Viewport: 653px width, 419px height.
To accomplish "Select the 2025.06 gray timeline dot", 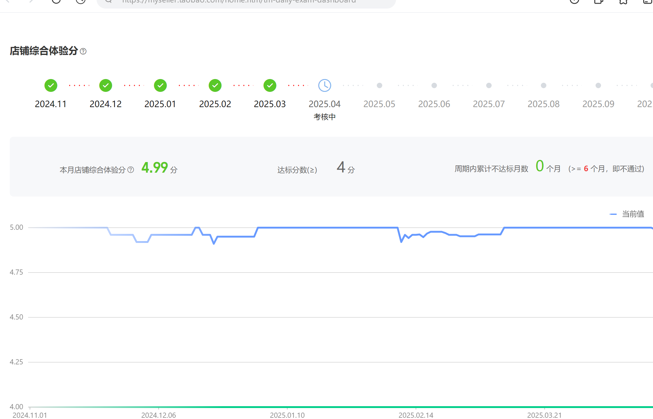I will [x=434, y=85].
